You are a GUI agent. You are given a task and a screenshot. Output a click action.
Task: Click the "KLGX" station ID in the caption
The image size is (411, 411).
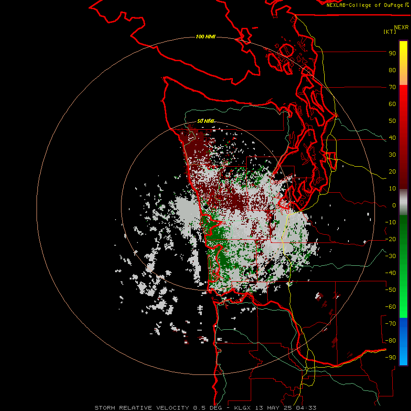click(x=242, y=408)
